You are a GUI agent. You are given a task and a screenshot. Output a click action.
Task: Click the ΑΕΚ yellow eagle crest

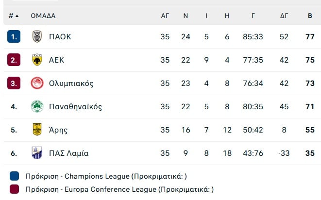37,60
